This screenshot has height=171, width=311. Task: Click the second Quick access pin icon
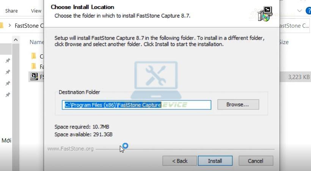pos(8,72)
